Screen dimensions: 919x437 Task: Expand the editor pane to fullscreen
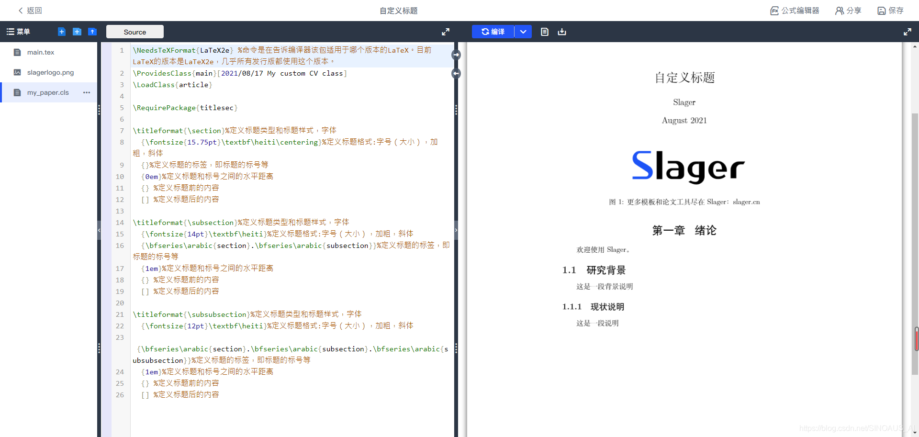[x=446, y=32]
